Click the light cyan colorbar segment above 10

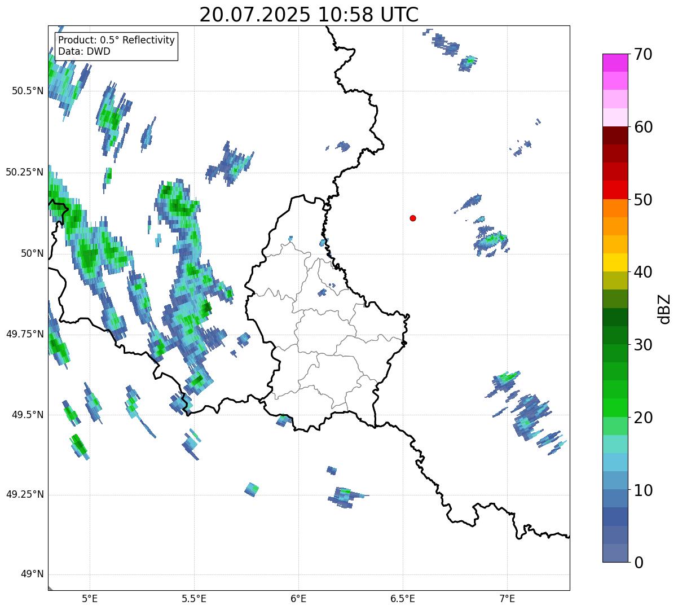coord(615,462)
